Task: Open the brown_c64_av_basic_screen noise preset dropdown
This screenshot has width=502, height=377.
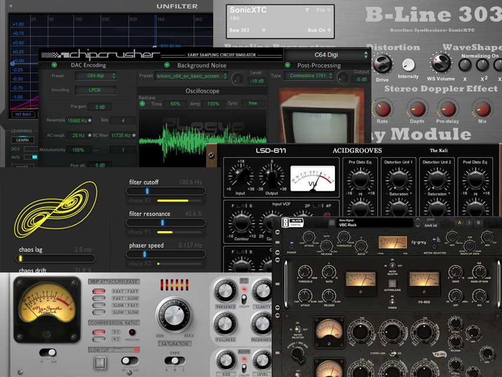Action: tap(191, 76)
